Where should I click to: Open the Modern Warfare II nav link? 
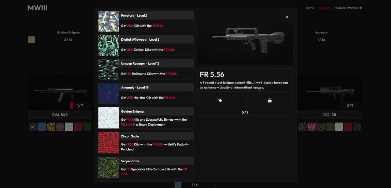[348, 8]
